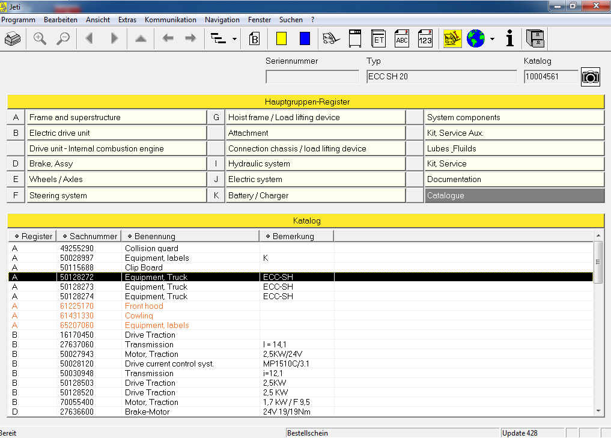The width and height of the screenshot is (611, 438).
Task: Open the file cabinet icon
Action: tap(535, 39)
